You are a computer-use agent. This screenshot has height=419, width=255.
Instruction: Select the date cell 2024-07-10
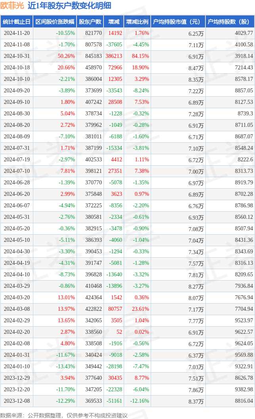point(17,171)
